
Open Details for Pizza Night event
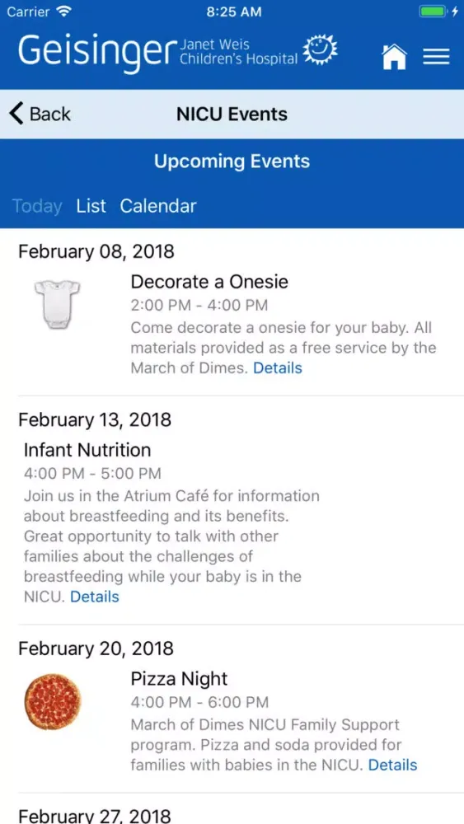(392, 765)
